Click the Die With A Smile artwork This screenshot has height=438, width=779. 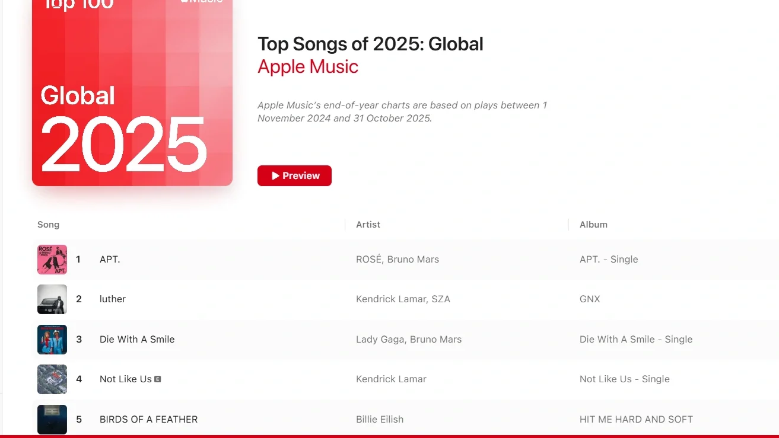point(52,339)
